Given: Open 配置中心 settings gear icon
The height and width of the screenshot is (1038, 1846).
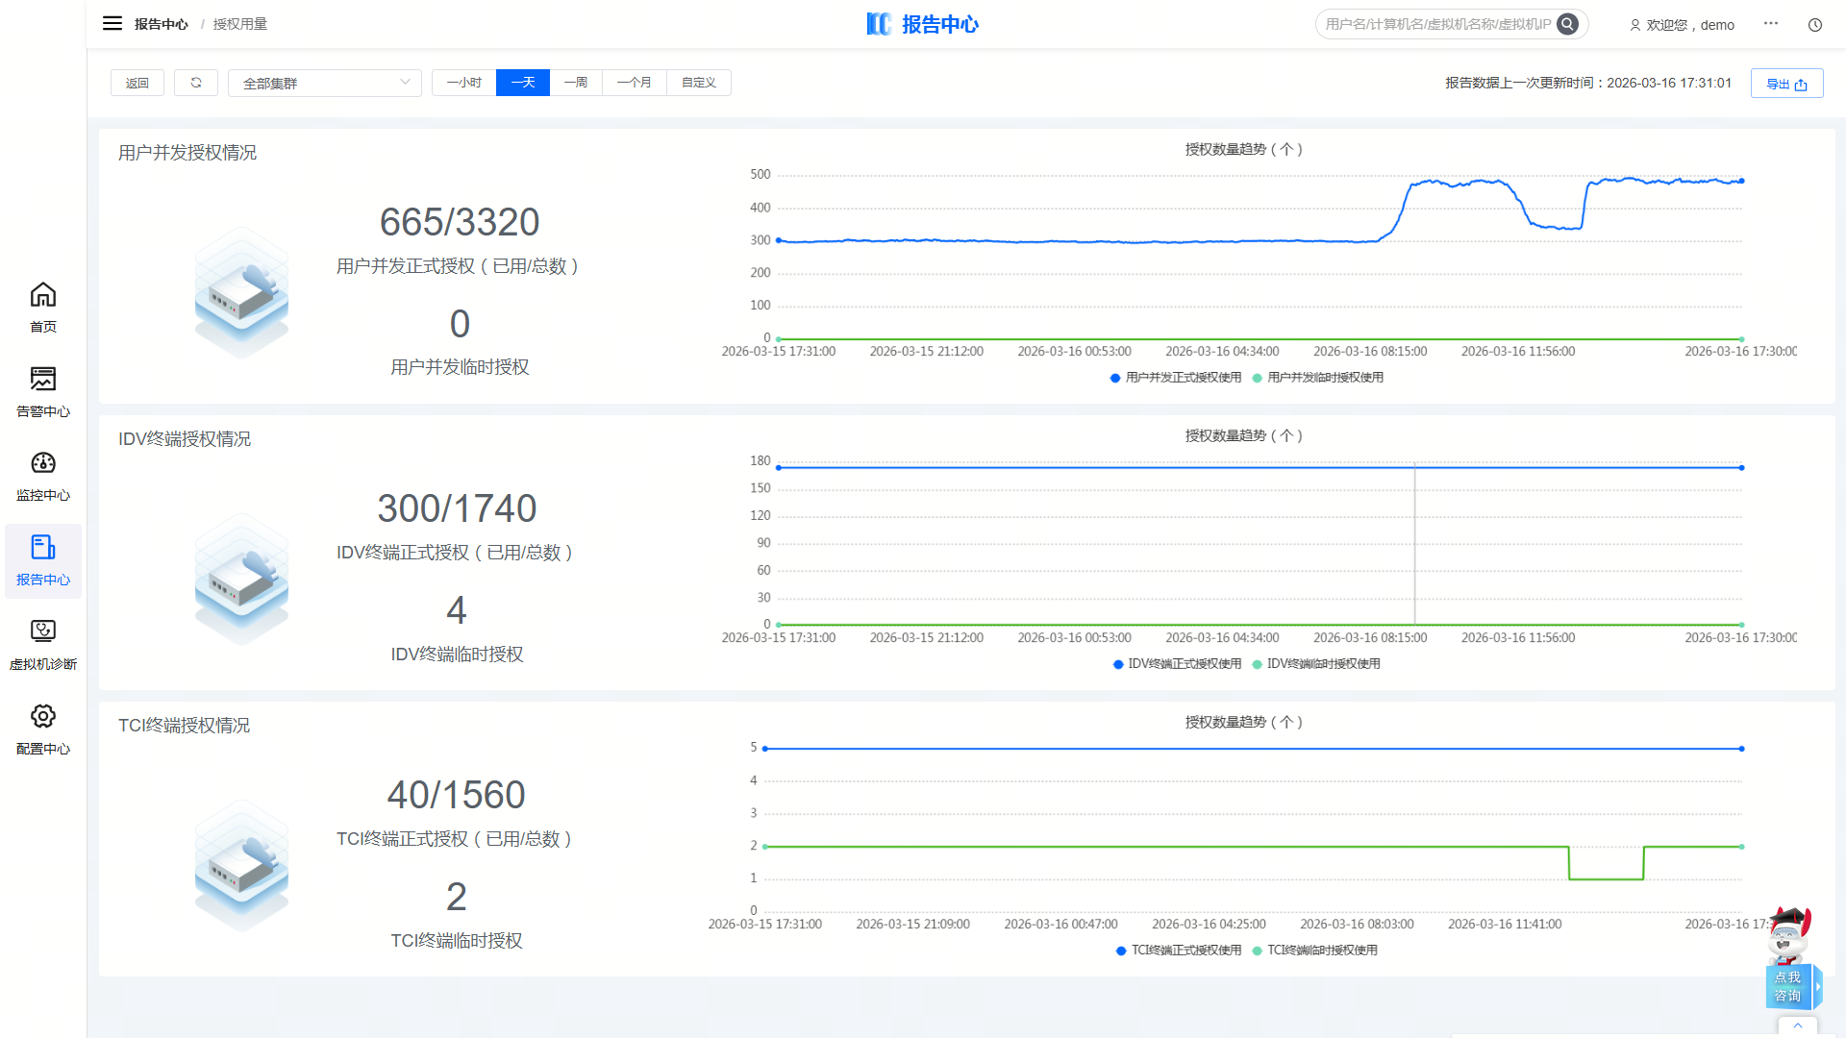Looking at the screenshot, I should (43, 716).
